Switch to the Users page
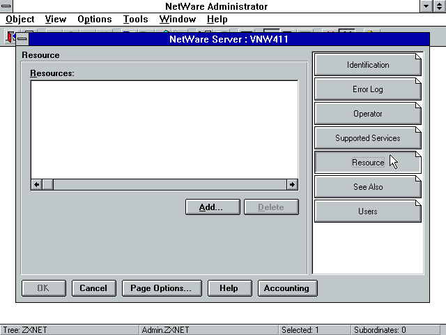The height and width of the screenshot is (335, 446). pyautogui.click(x=368, y=211)
